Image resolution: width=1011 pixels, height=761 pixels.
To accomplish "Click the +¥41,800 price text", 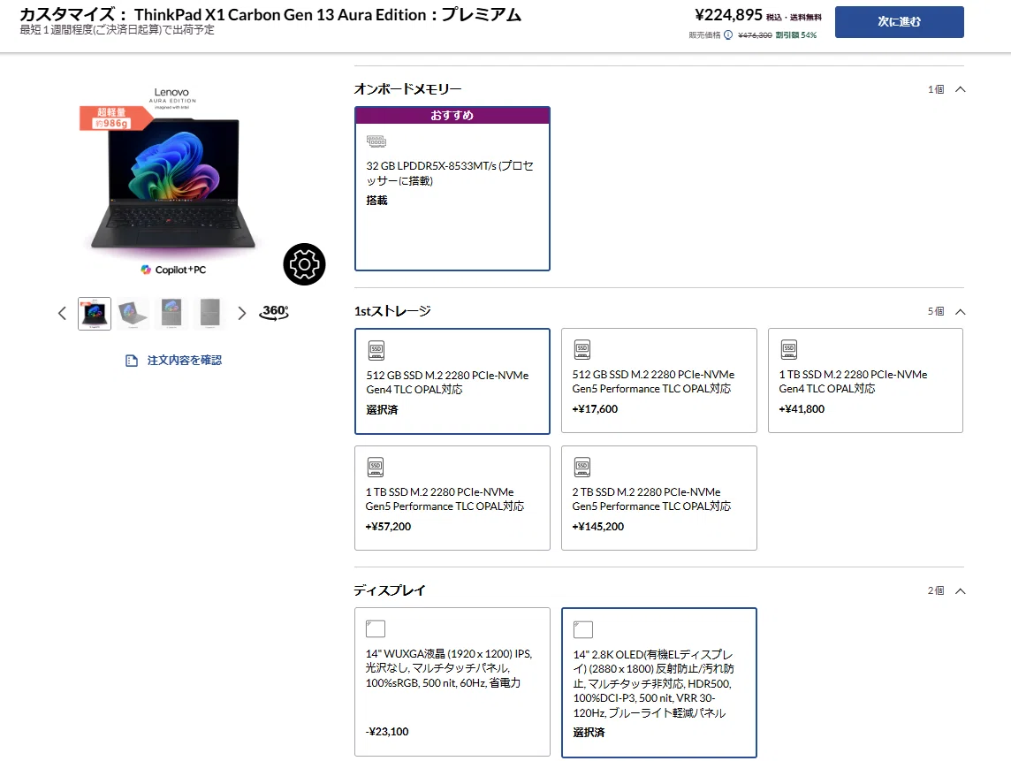I will [802, 409].
